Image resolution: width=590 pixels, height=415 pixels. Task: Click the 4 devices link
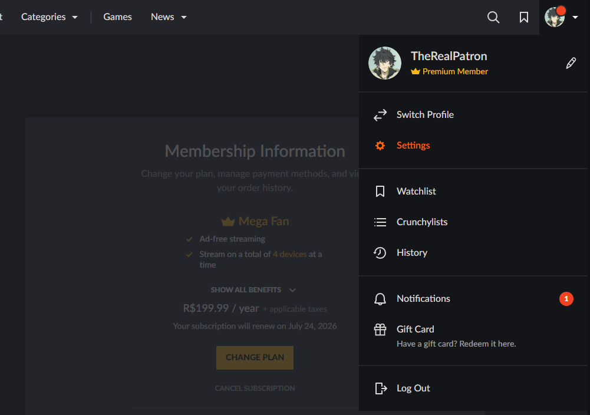[x=289, y=255]
